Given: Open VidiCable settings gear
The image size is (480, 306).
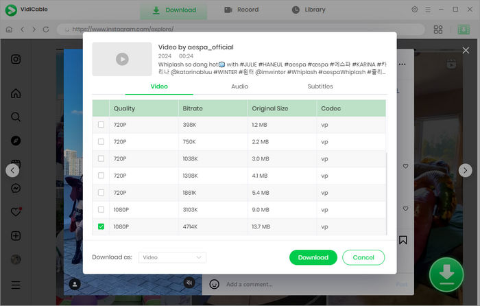Looking at the screenshot, I should click(x=414, y=10).
